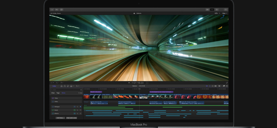Click the Share export icon
The height and width of the screenshot is (128, 277).
(226, 10)
